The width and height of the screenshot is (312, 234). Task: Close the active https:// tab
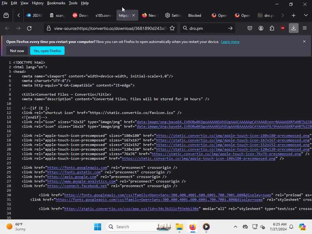tap(133, 15)
